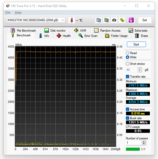Save screenshot camera icon
158x159 pixels.
coord(114,20)
